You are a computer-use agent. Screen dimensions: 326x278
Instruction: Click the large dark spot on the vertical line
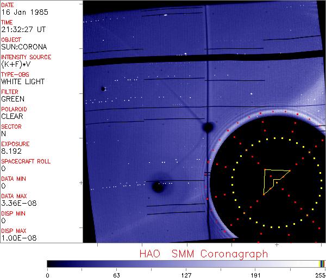click(208, 127)
